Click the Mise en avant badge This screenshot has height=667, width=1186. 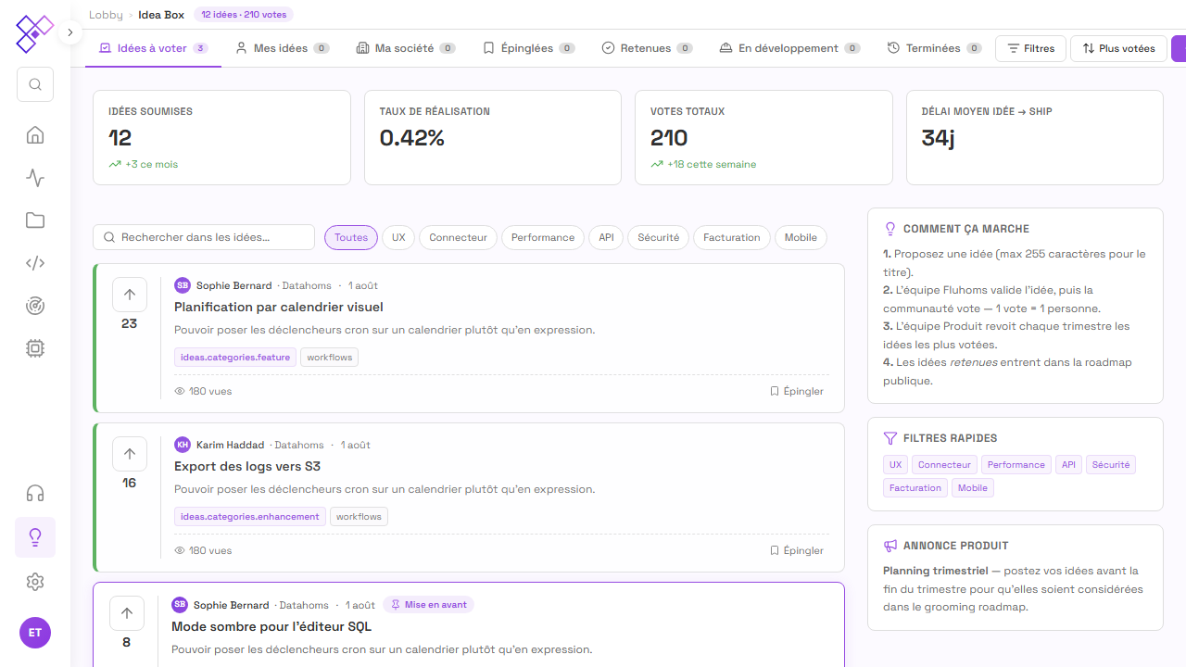coord(428,604)
